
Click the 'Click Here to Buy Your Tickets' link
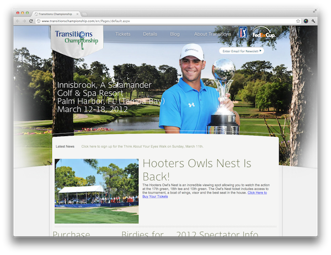tap(204, 195)
